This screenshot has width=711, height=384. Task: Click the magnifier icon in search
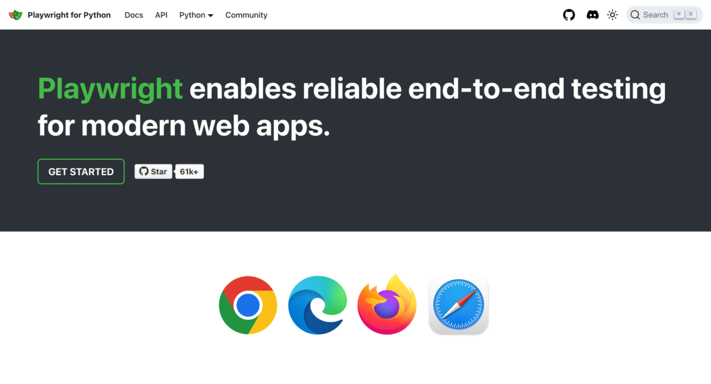tap(635, 15)
